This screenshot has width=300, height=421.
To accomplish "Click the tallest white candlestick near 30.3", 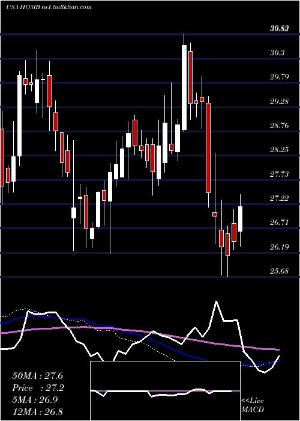I will [184, 87].
